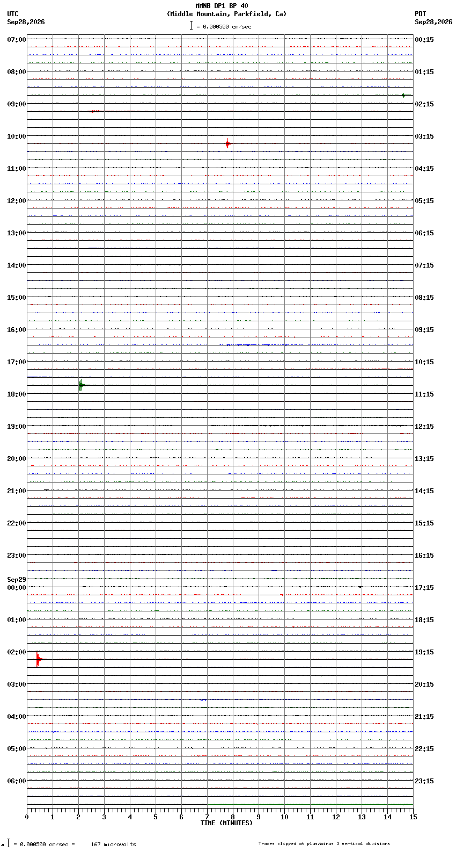Click the 07:00 UTC row label
This screenshot has height=851, width=456.
coord(16,40)
